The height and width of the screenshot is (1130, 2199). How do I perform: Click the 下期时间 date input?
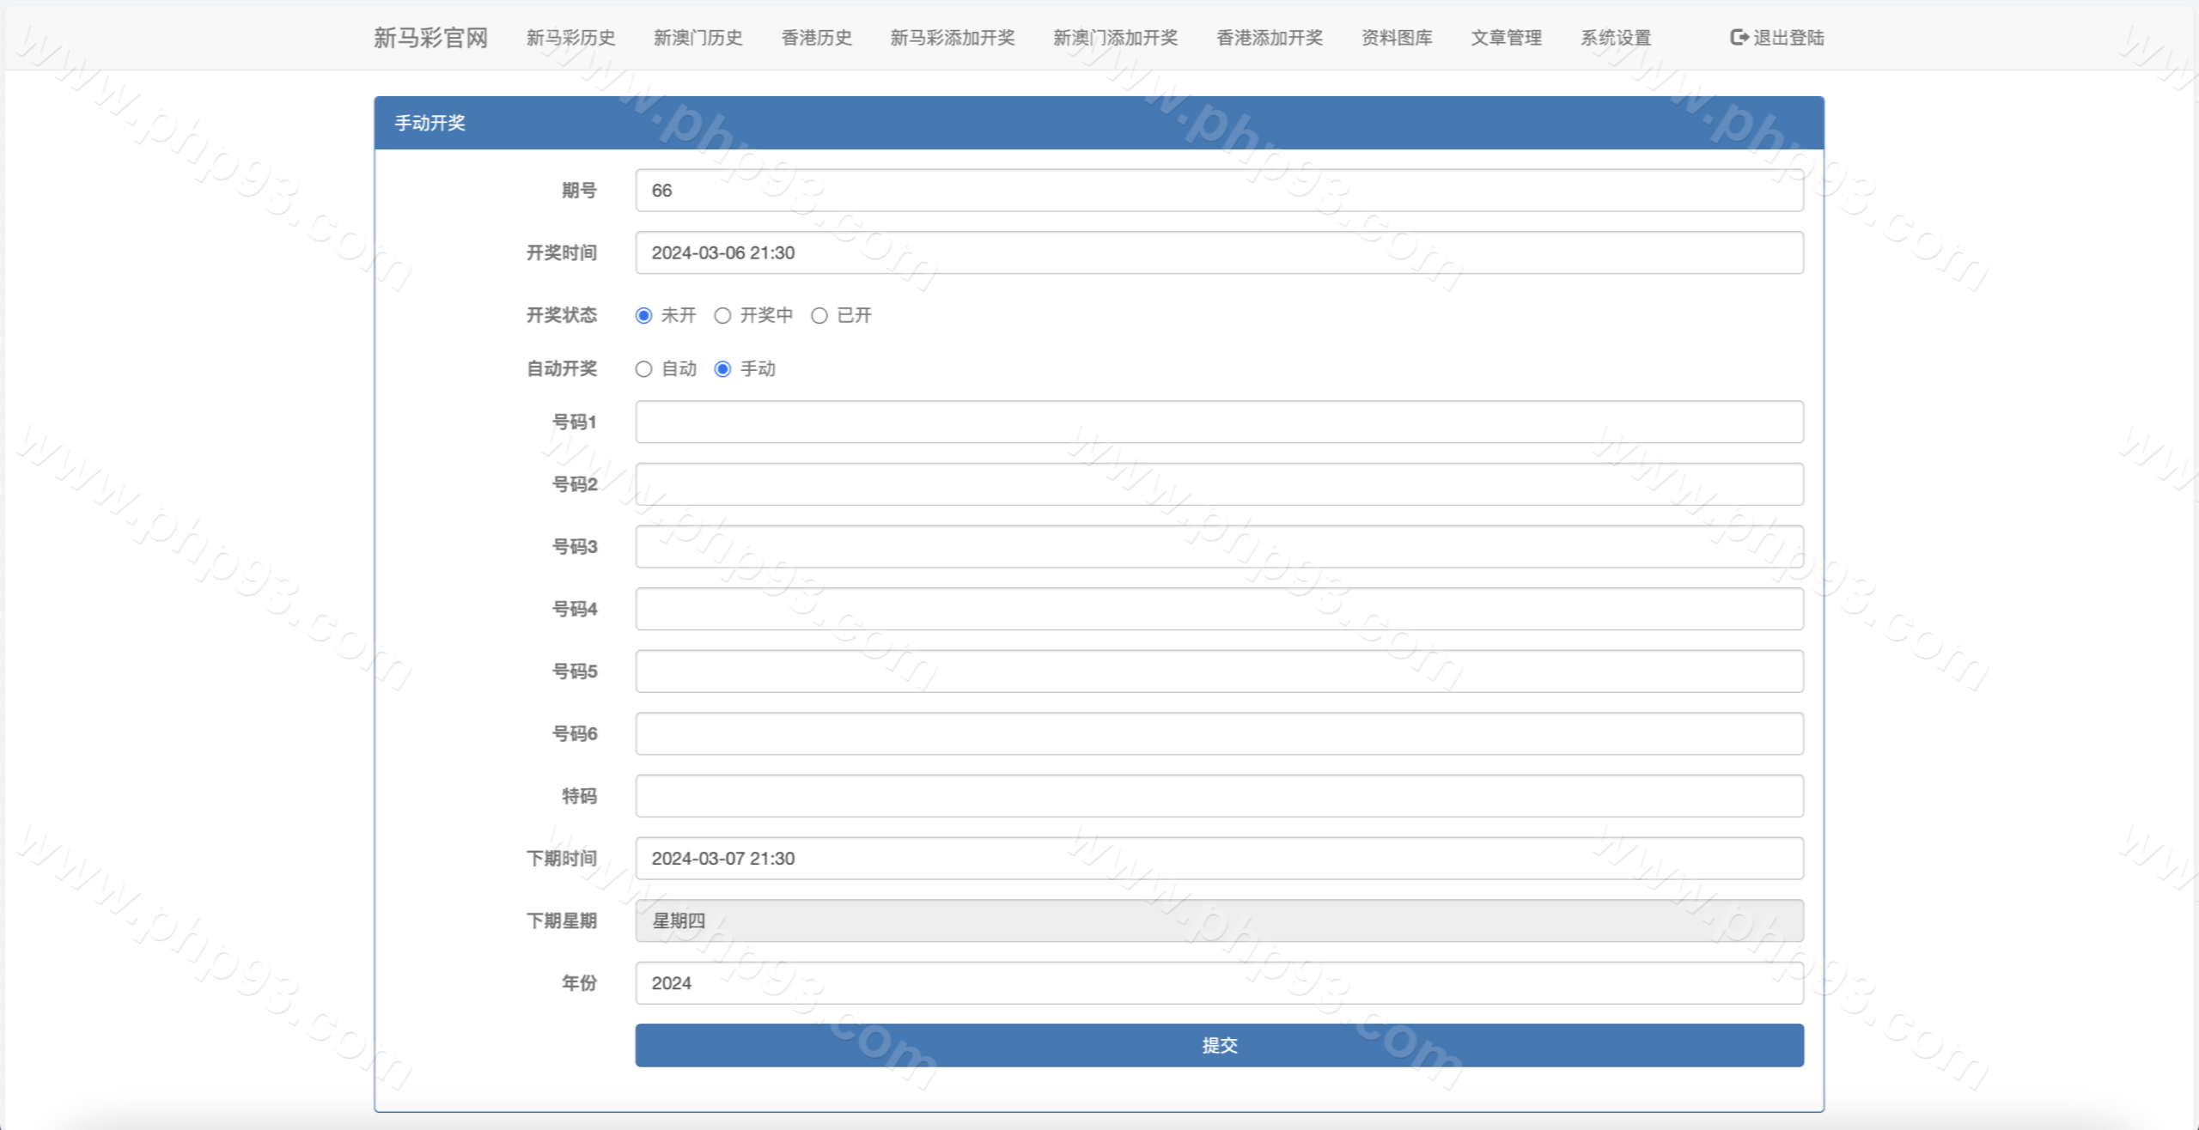pyautogui.click(x=1219, y=859)
